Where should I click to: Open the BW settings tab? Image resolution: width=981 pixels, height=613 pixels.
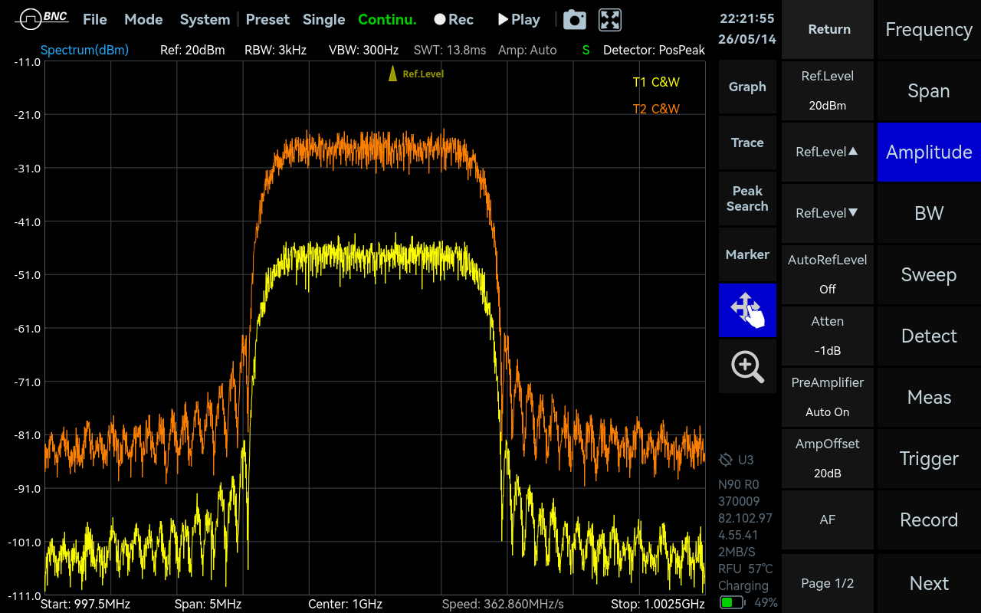929,213
